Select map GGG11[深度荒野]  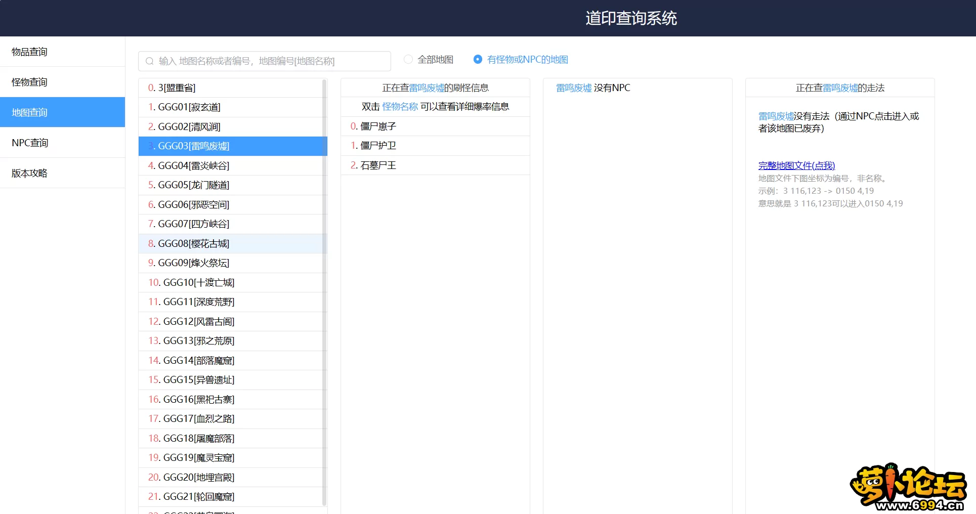(233, 302)
